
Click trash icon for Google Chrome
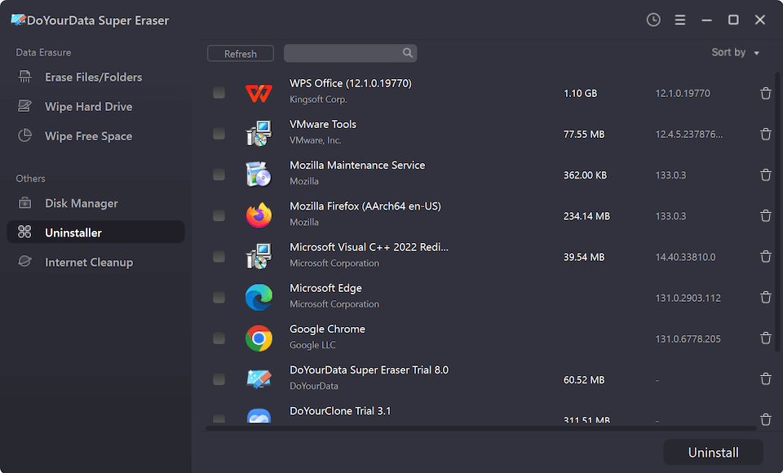tap(766, 338)
